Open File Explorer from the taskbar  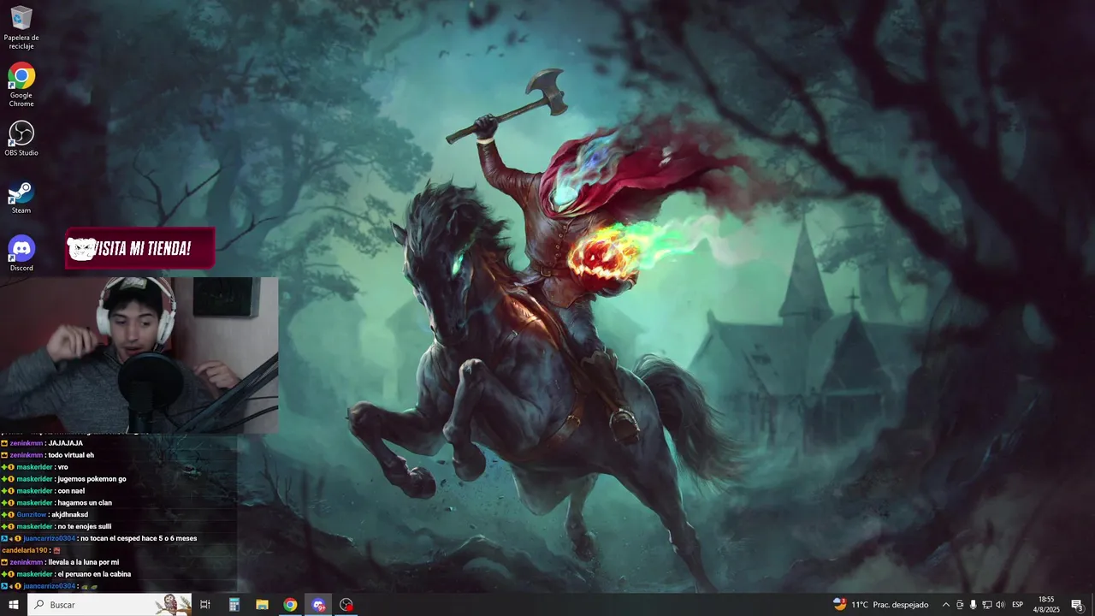tap(262, 605)
